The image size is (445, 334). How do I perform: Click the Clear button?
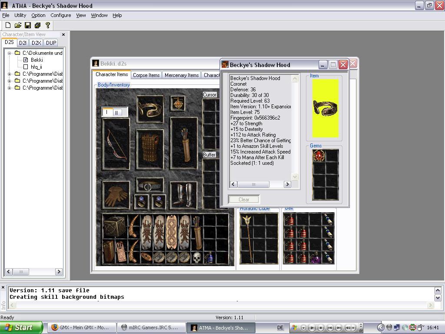(x=244, y=200)
